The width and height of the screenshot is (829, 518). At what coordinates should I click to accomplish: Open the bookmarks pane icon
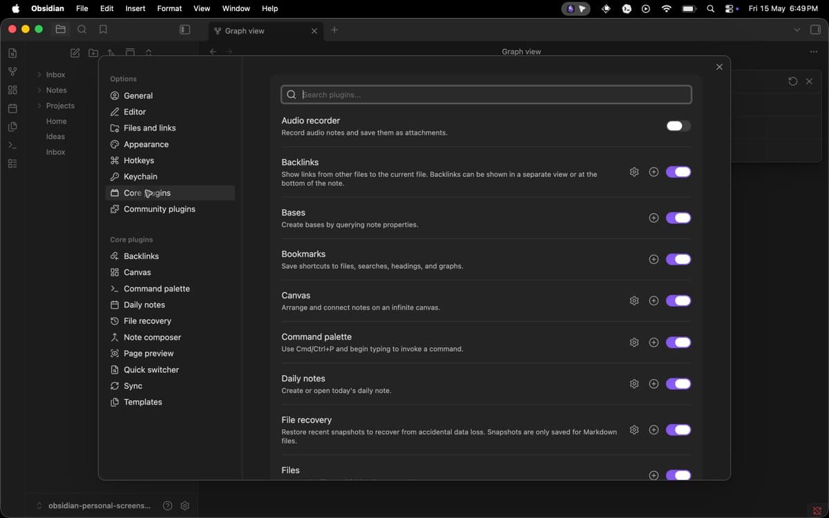(103, 30)
